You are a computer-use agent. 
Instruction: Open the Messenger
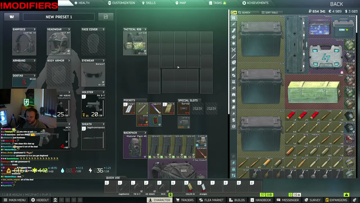point(287,200)
